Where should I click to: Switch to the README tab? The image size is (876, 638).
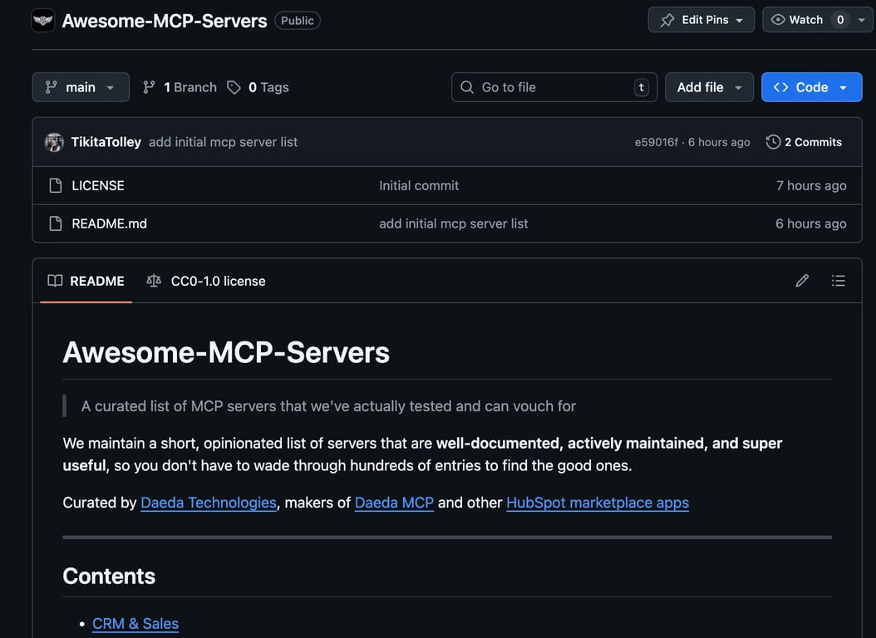coord(97,281)
